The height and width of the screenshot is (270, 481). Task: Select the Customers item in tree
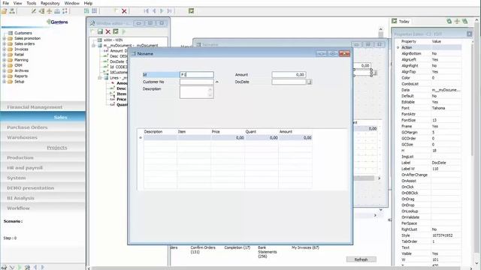point(23,33)
